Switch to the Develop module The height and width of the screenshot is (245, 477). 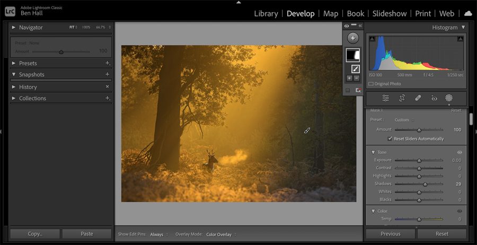pos(301,14)
